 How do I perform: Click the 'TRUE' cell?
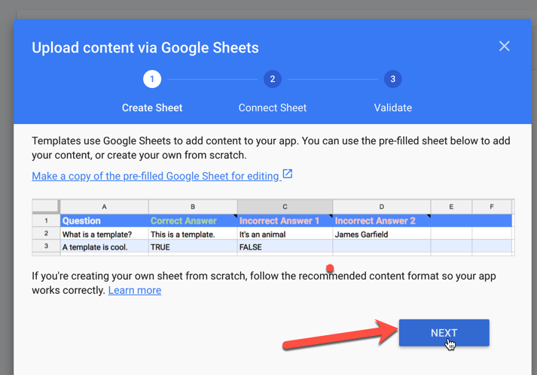tap(193, 246)
